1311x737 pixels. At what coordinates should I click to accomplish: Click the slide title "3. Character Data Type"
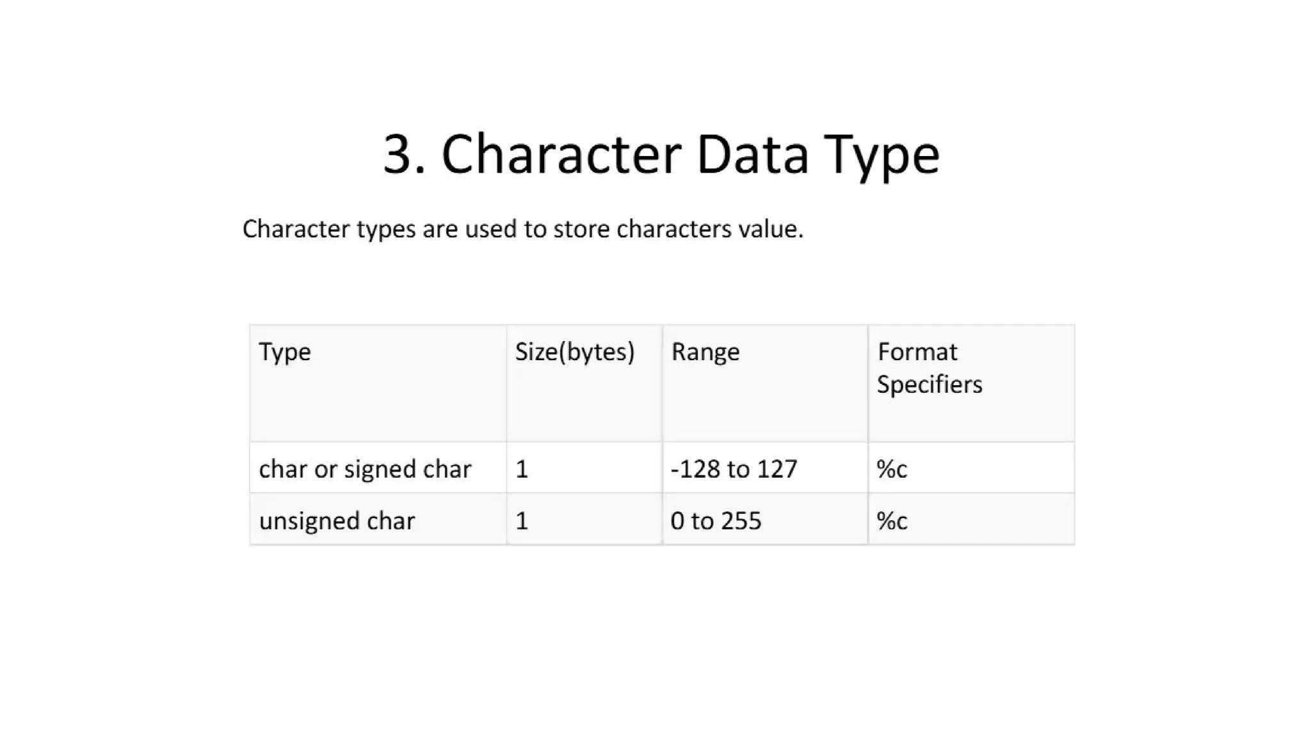661,154
